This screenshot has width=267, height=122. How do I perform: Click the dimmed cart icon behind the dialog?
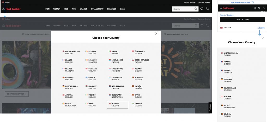click(208, 26)
